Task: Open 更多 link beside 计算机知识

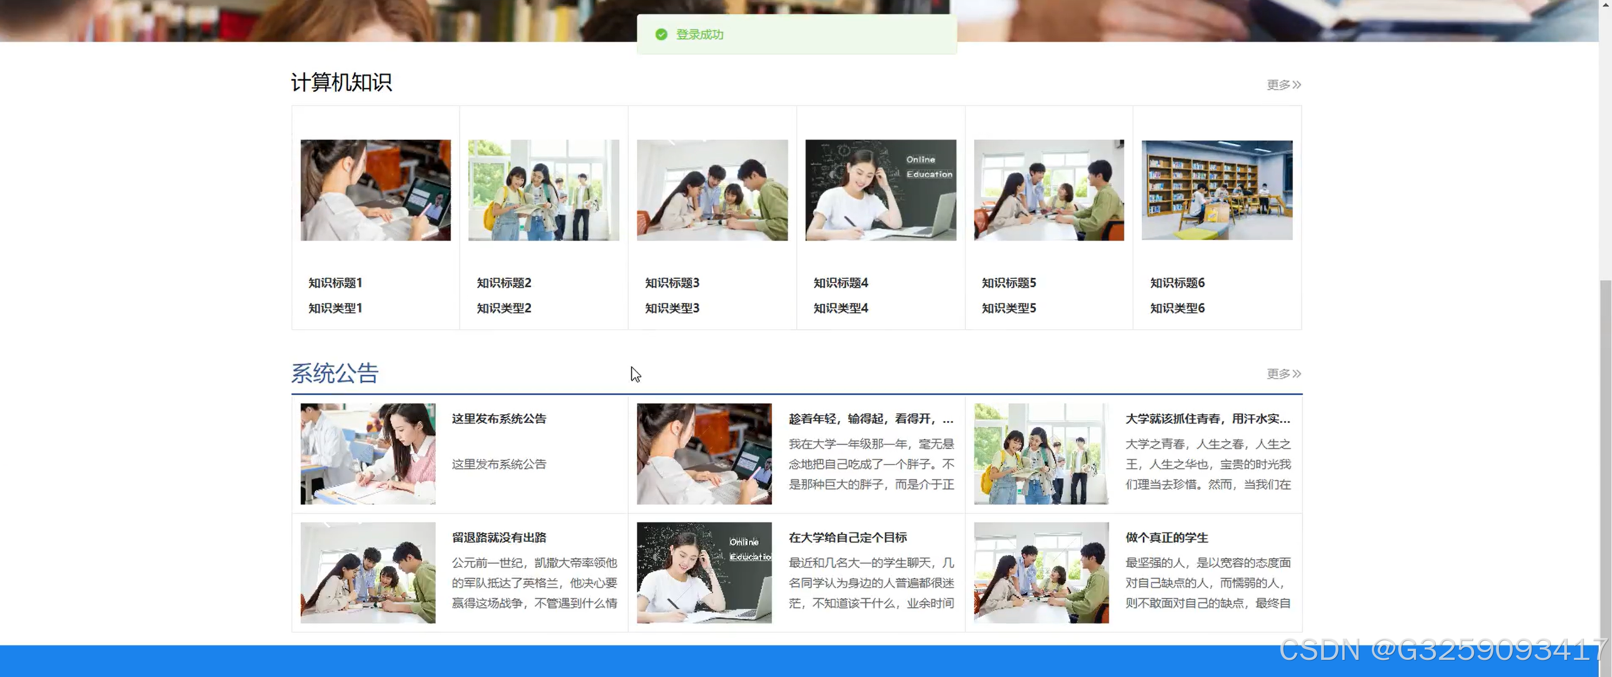Action: click(1284, 84)
